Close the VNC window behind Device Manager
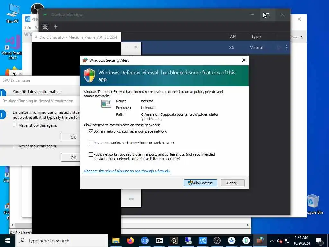Screen dimensions: 329x247 click(x=299, y=19)
